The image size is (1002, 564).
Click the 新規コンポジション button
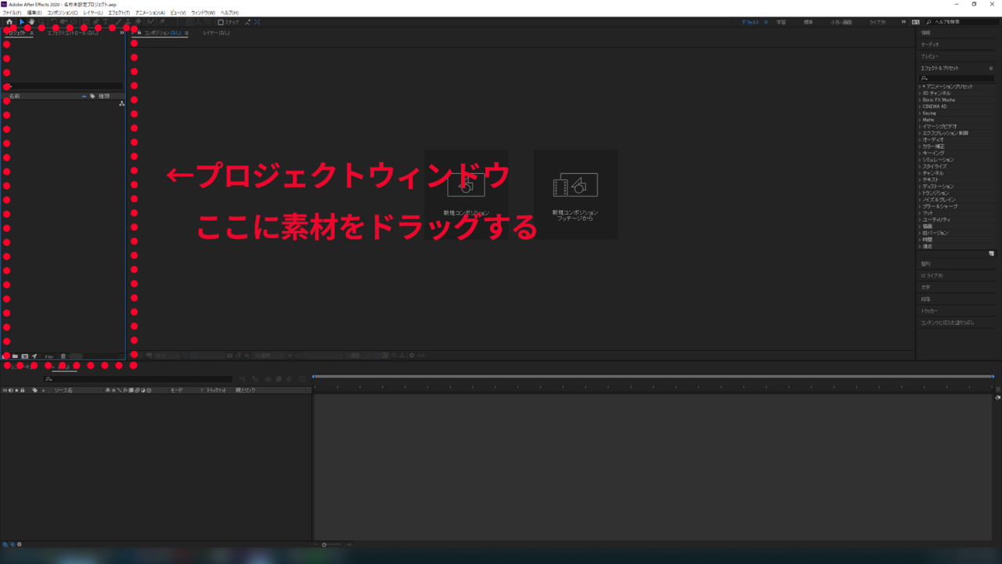[467, 194]
